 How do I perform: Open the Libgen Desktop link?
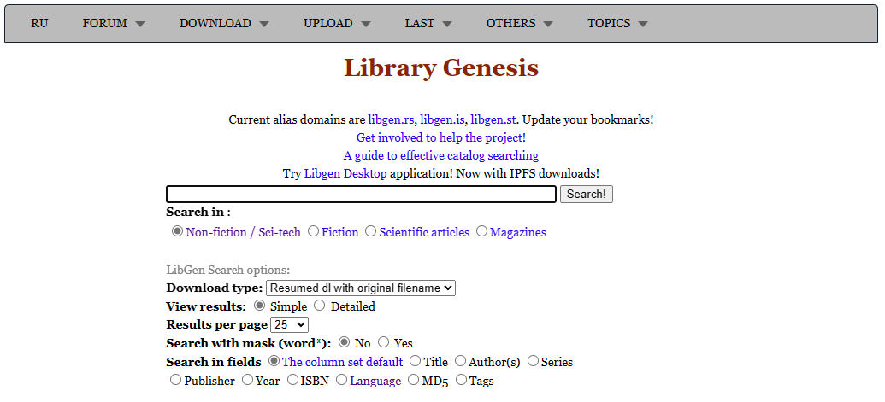(x=345, y=173)
